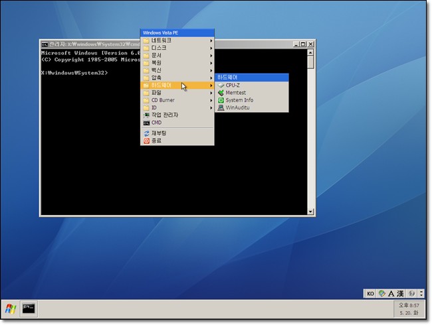Open the 디스크 folder menu item
The width and height of the screenshot is (432, 325).
click(177, 48)
